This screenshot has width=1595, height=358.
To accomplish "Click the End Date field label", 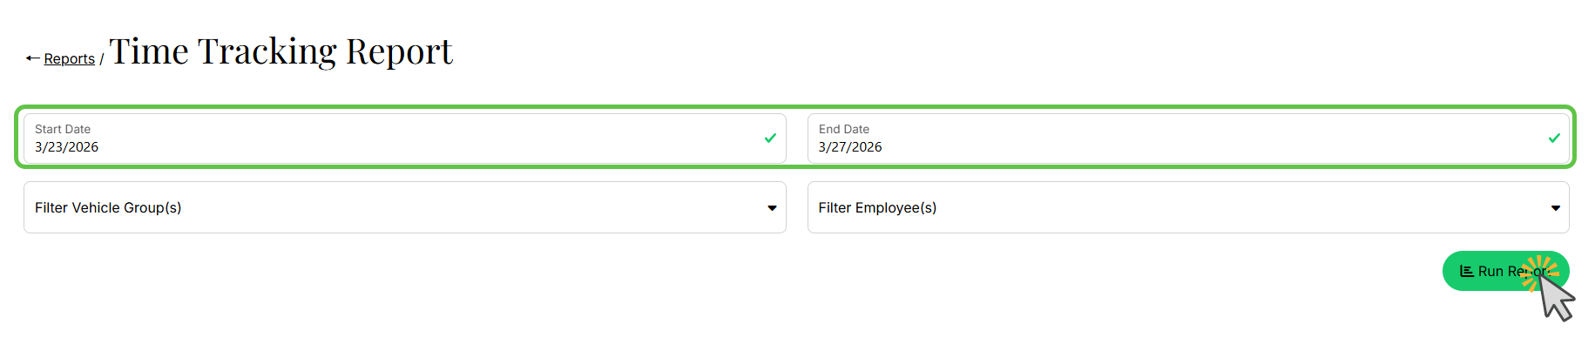I will 843,129.
